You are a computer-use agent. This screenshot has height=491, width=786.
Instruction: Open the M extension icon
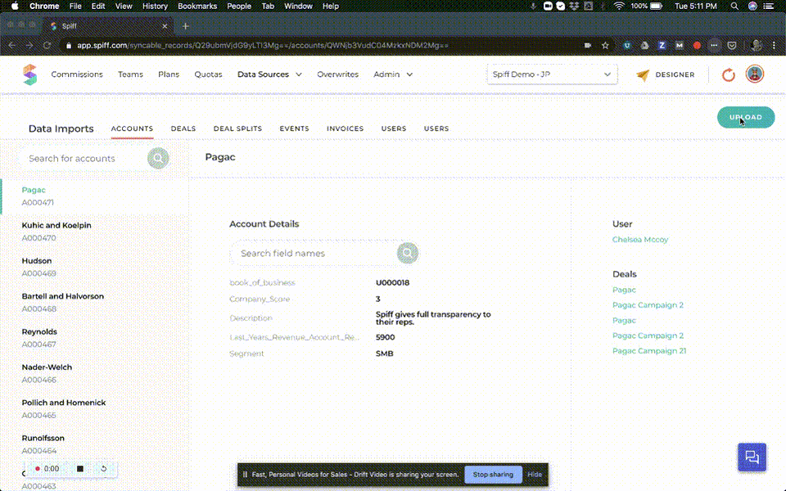[x=680, y=45]
